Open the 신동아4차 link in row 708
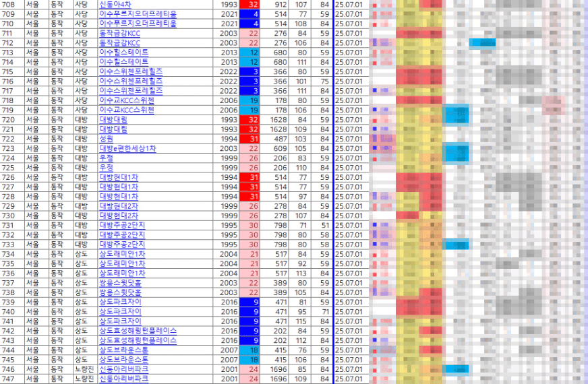The width and height of the screenshot is (588, 384). (115, 5)
